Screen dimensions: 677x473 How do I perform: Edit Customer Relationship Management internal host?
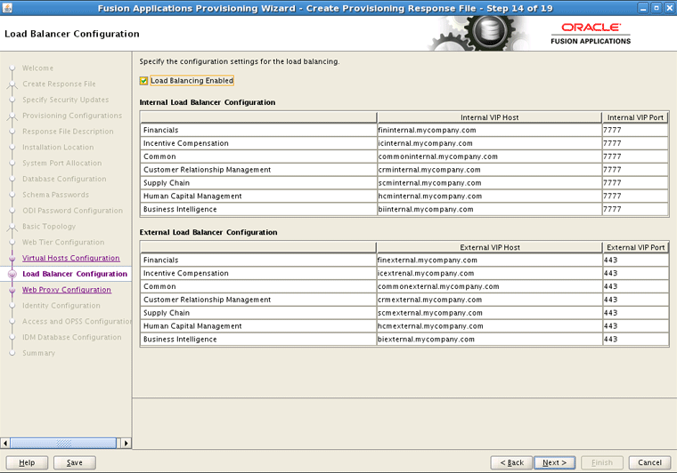coord(489,170)
